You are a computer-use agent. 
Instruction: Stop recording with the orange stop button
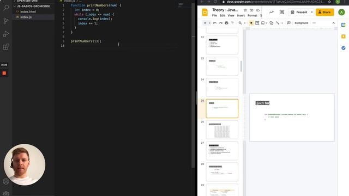point(4,73)
